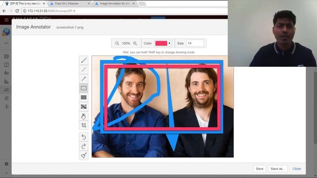Select the hand move tool

point(84,116)
